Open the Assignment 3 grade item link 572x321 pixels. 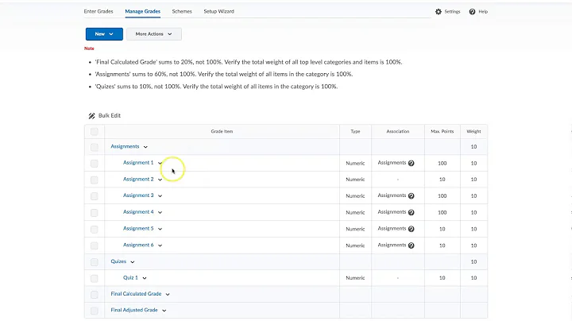[x=138, y=195]
